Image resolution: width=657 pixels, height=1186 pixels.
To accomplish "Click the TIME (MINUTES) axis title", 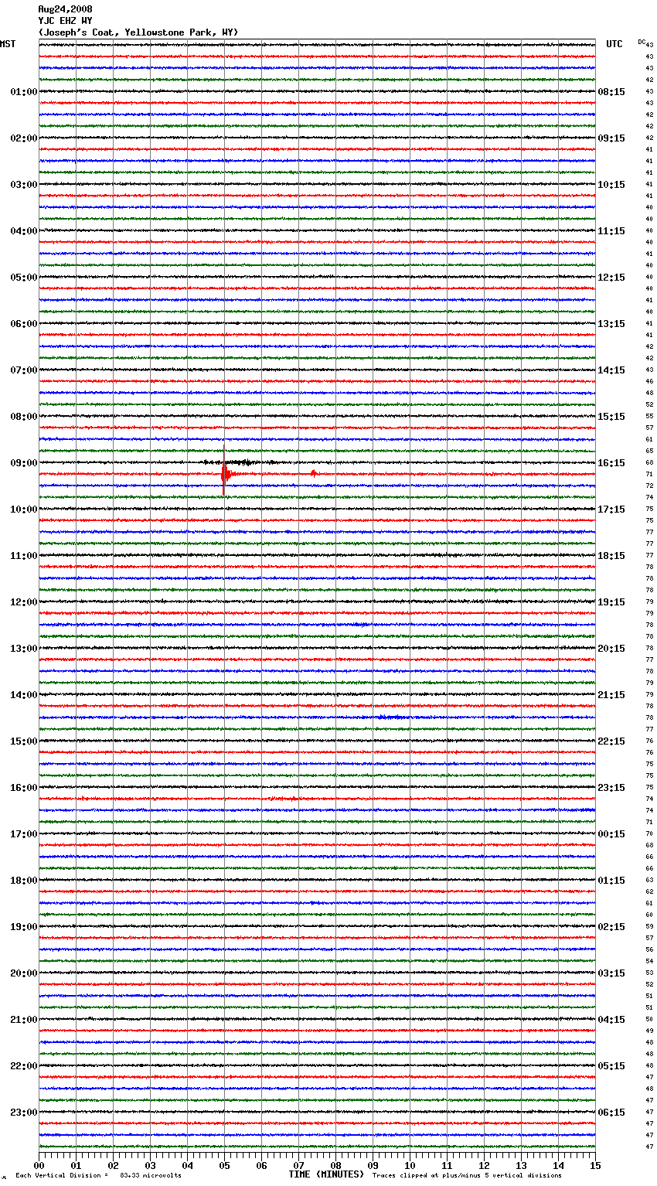I will coord(326,1174).
